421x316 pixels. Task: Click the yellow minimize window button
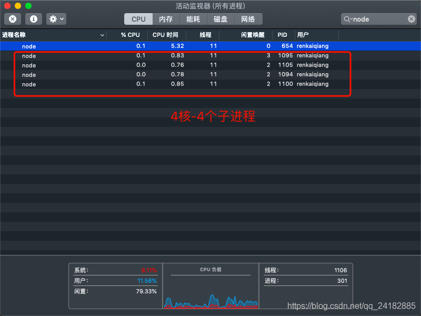click(18, 6)
